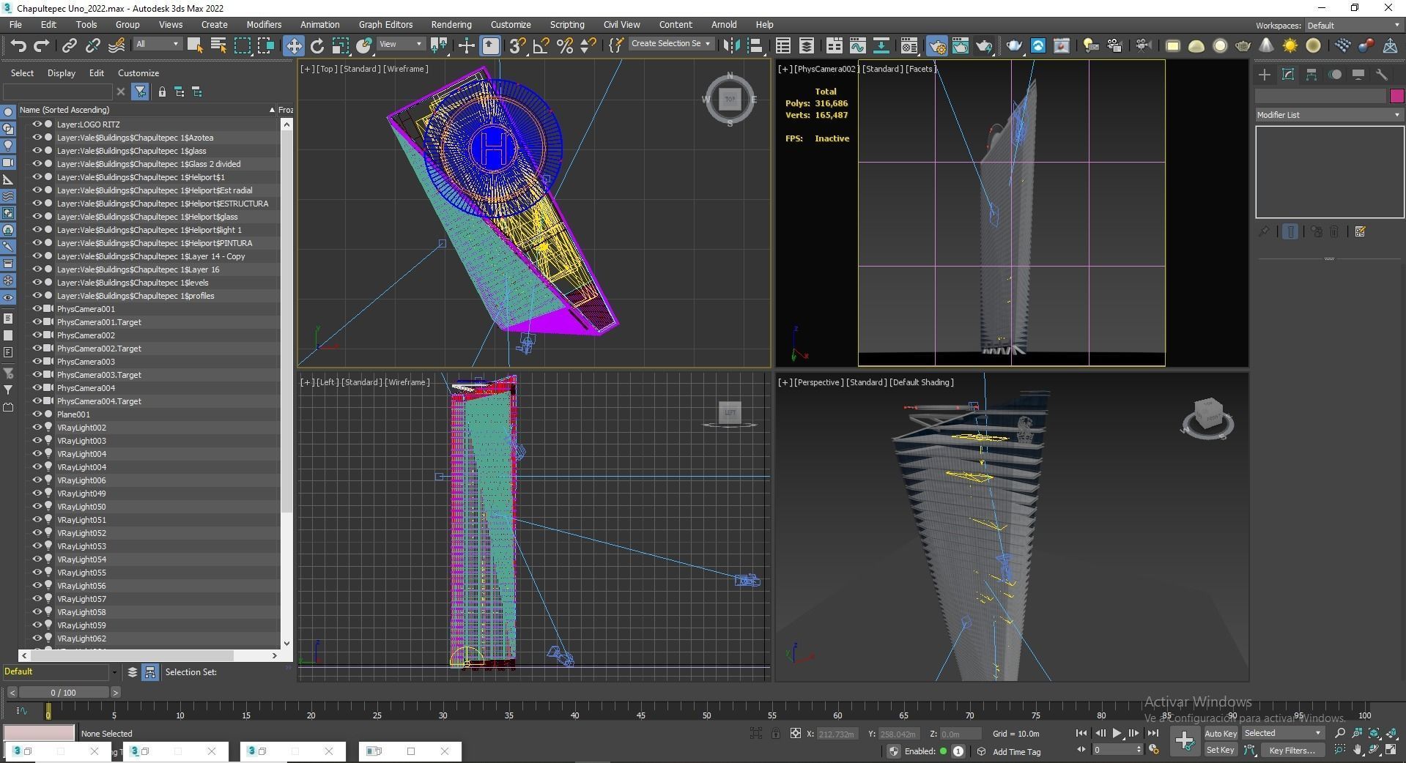The width and height of the screenshot is (1406, 763).
Task: Open the Material Editor sphere icon
Action: point(909,45)
